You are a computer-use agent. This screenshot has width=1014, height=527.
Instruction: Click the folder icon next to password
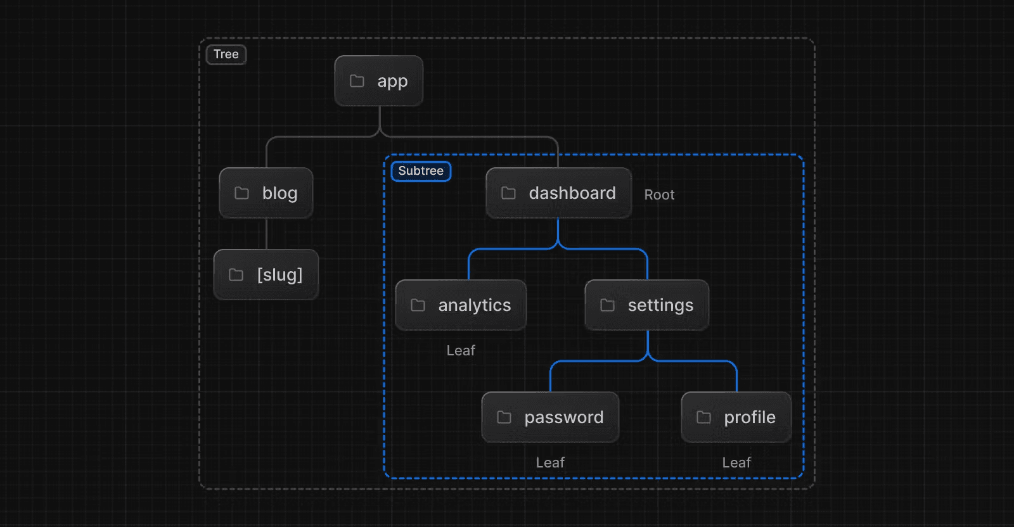click(504, 417)
